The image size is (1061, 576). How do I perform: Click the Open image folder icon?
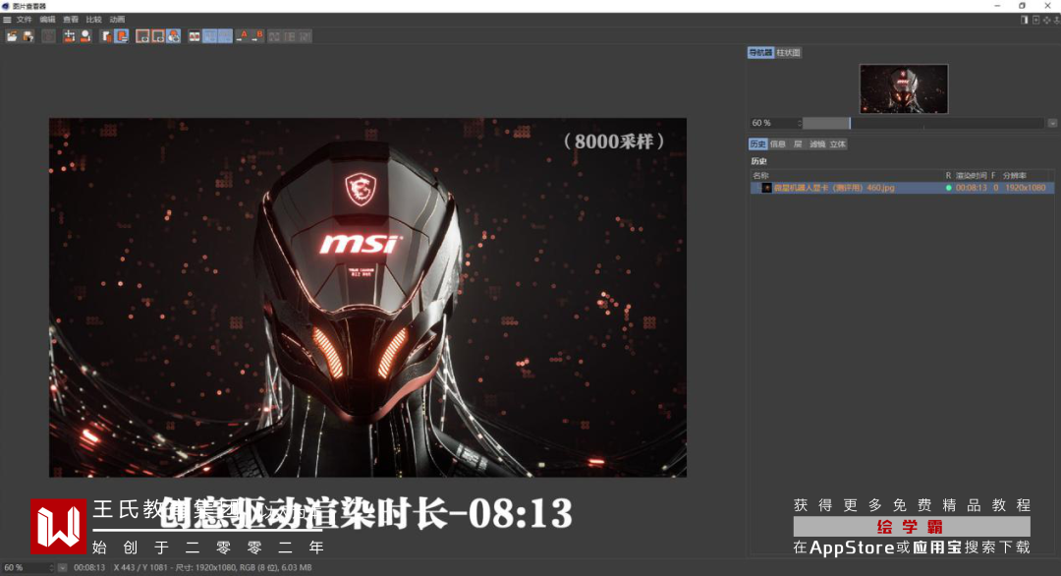tap(12, 36)
